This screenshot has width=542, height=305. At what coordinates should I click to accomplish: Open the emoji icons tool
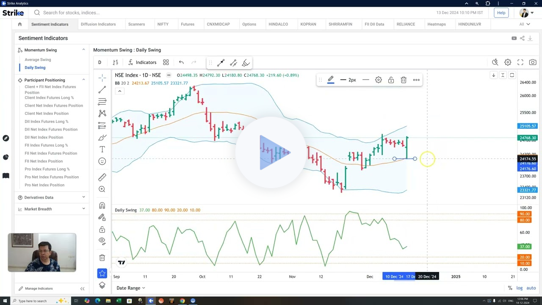pyautogui.click(x=102, y=161)
